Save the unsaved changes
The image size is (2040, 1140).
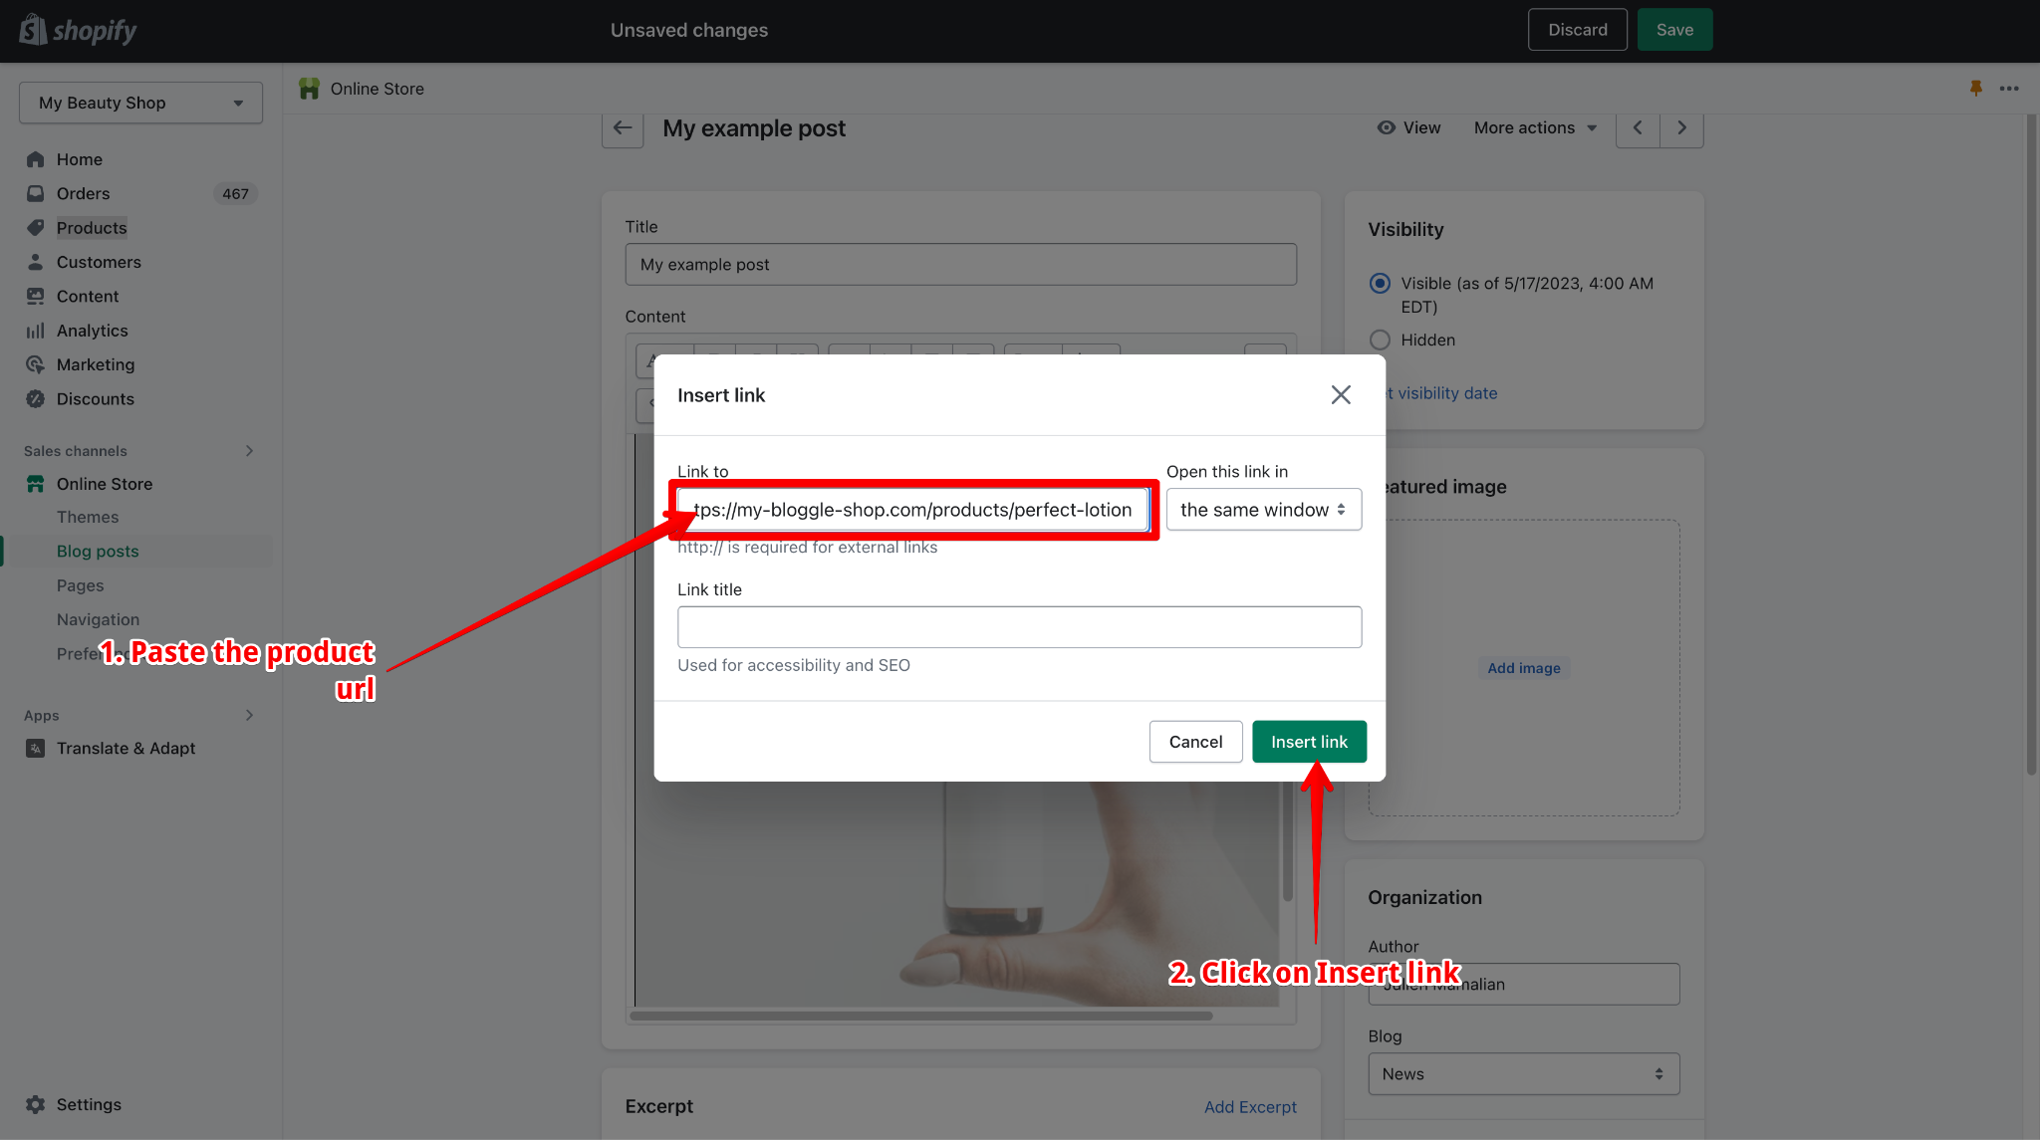click(x=1674, y=29)
